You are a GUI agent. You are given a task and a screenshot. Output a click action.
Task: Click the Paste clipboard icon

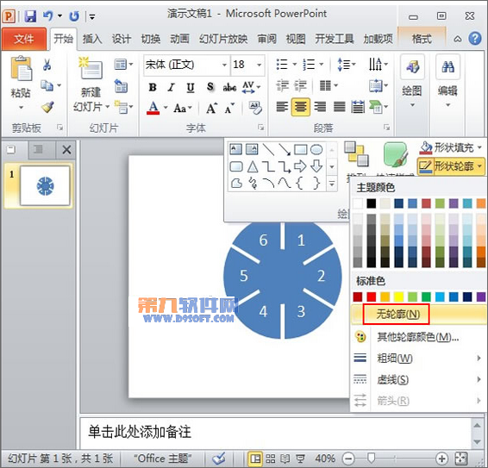pyautogui.click(x=21, y=69)
